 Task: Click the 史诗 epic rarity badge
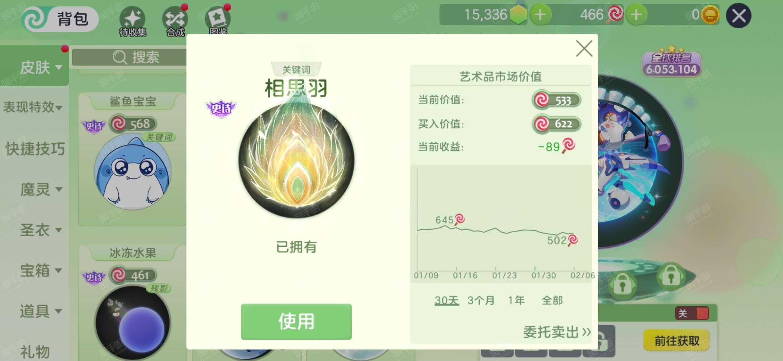(x=221, y=108)
